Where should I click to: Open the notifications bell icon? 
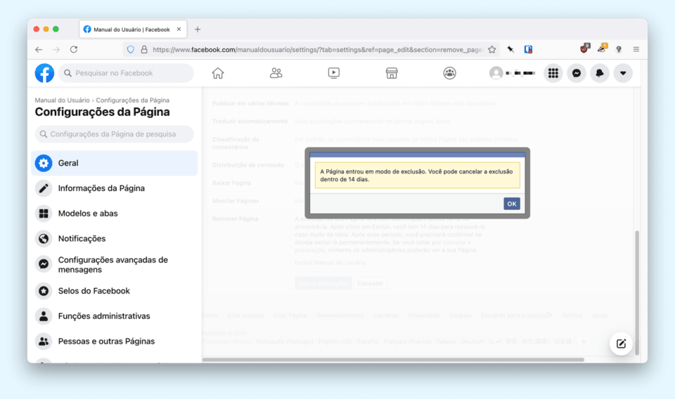(x=600, y=73)
